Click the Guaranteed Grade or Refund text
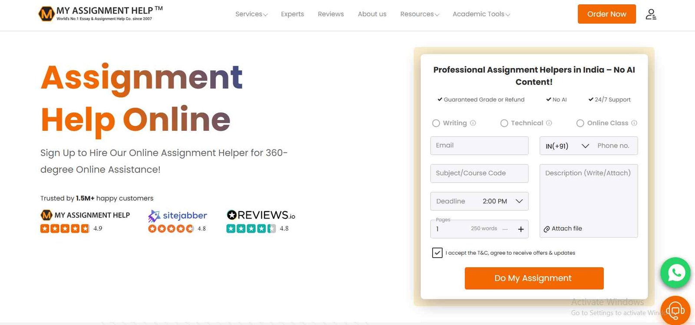The image size is (695, 325). [x=484, y=99]
